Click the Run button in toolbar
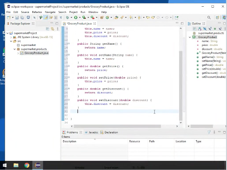 pyautogui.click(x=75, y=18)
